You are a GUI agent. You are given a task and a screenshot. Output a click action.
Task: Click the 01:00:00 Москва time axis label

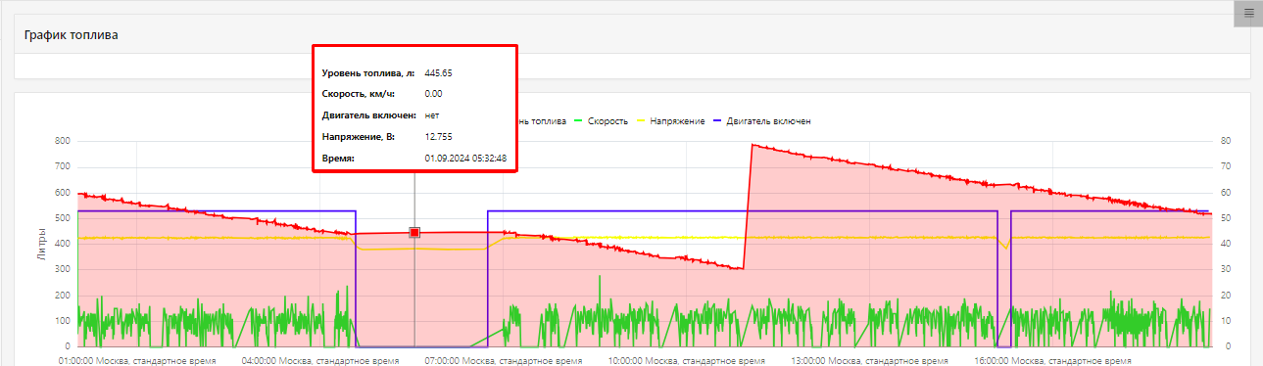click(137, 360)
